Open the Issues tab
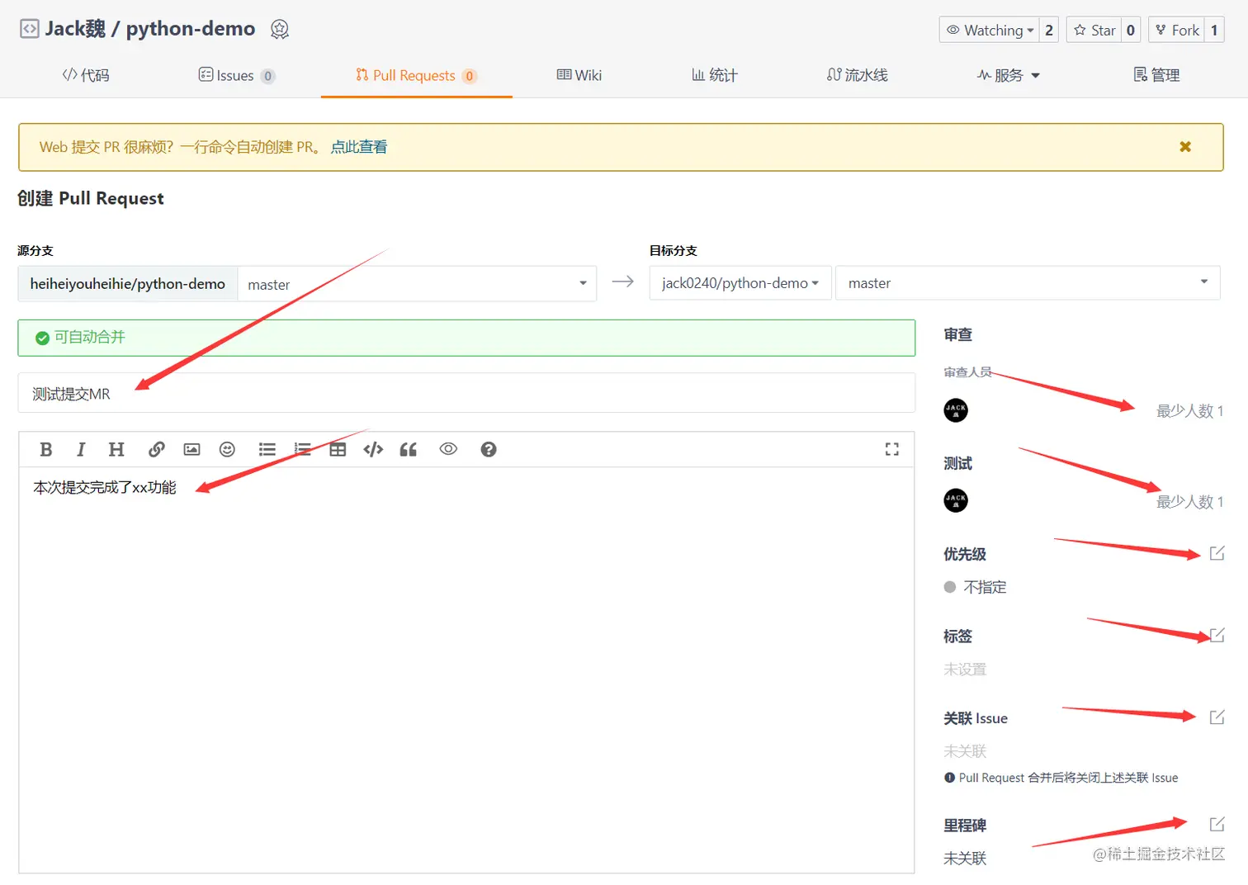 (236, 75)
